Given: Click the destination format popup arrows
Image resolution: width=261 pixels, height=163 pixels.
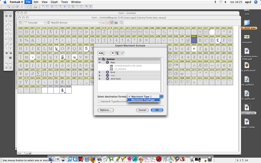Looking at the screenshot, I should click(161, 96).
